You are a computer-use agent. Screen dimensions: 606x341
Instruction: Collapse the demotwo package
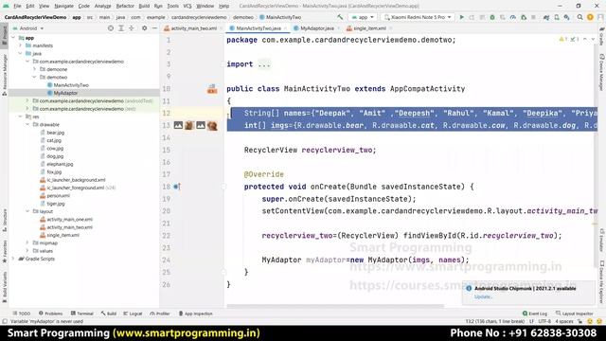tap(34, 77)
